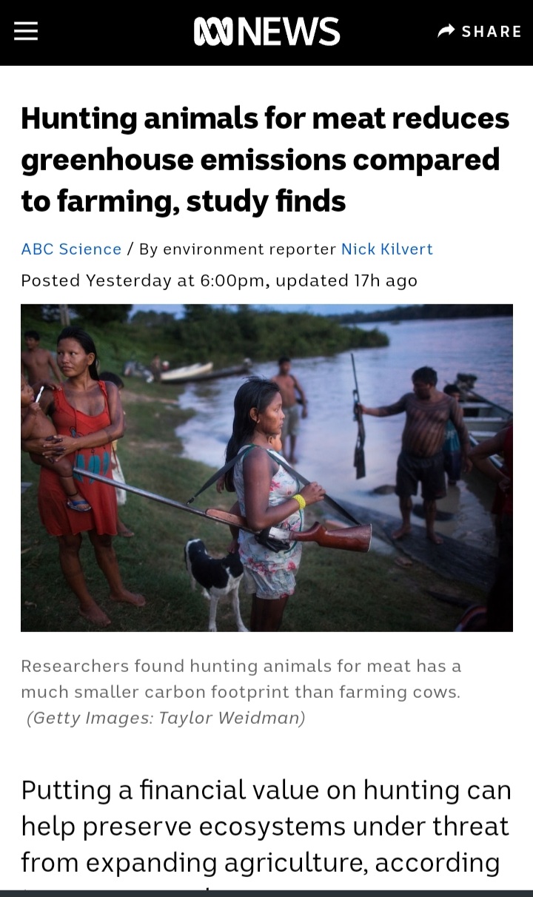Click the 'environment reporter' byline text
This screenshot has height=897, width=533.
pos(249,249)
